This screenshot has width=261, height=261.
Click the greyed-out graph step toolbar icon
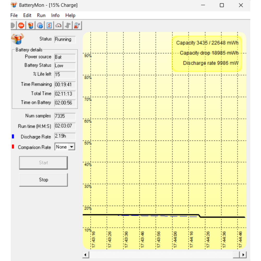pos(68,25)
